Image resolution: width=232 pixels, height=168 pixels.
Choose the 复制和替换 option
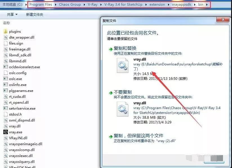pyautogui.click(x=125, y=48)
